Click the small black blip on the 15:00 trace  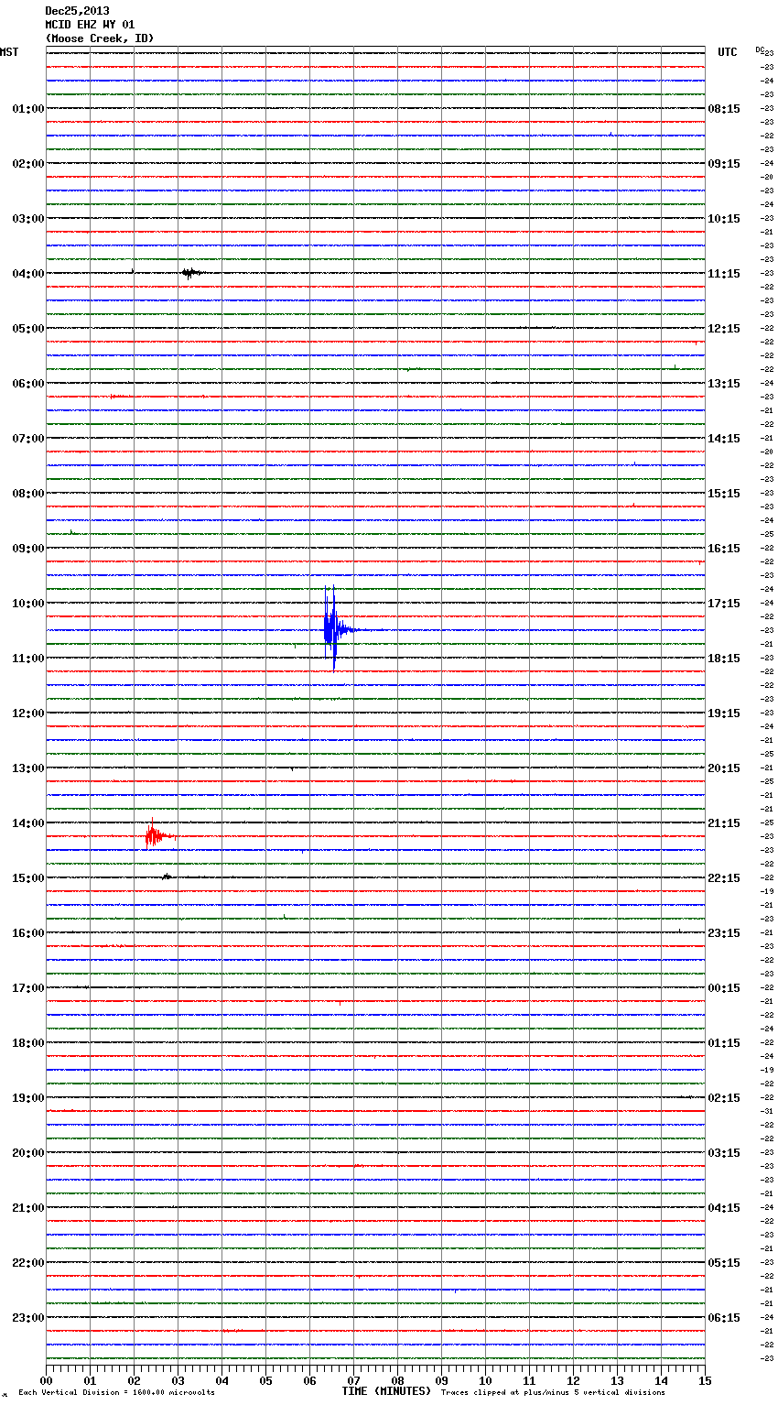tap(167, 877)
